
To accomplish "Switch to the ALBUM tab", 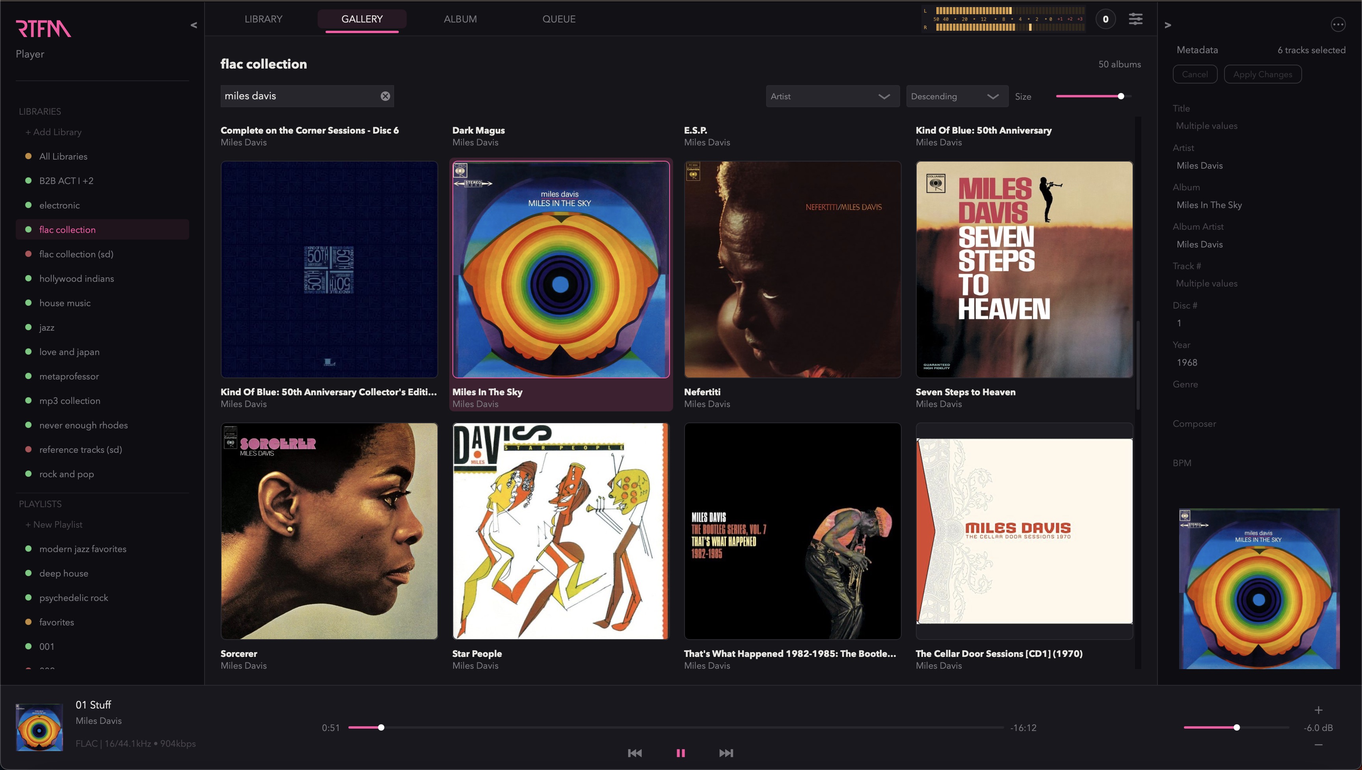I will (460, 19).
